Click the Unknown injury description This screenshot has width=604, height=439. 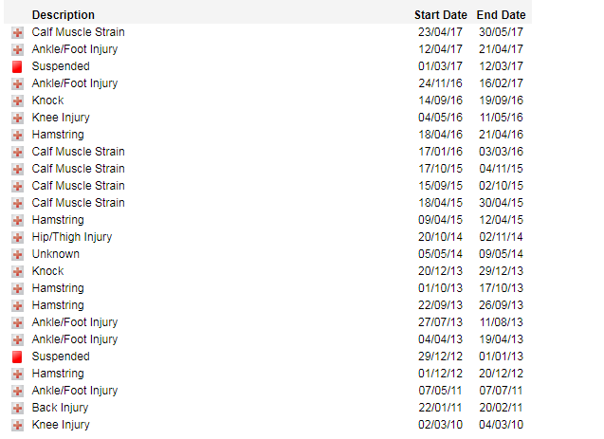pyautogui.click(x=55, y=254)
